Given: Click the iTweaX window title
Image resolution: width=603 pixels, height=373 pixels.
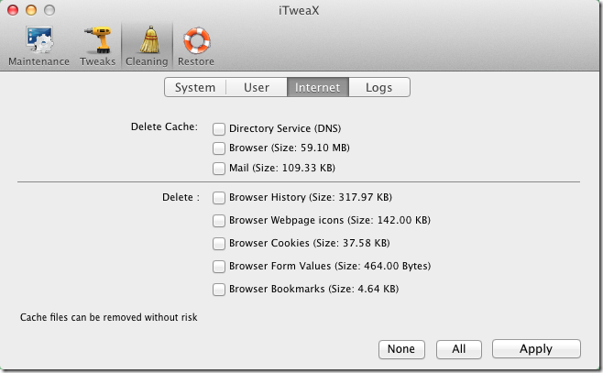Looking at the screenshot, I should pyautogui.click(x=299, y=10).
